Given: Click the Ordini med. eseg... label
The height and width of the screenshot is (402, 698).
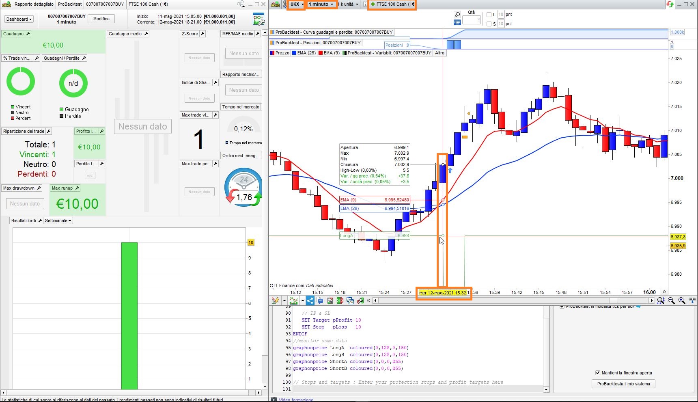Looking at the screenshot, I should point(241,156).
